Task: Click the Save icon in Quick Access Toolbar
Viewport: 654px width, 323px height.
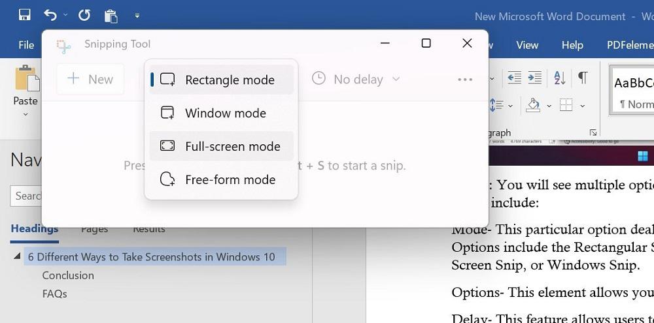Action: [x=25, y=14]
